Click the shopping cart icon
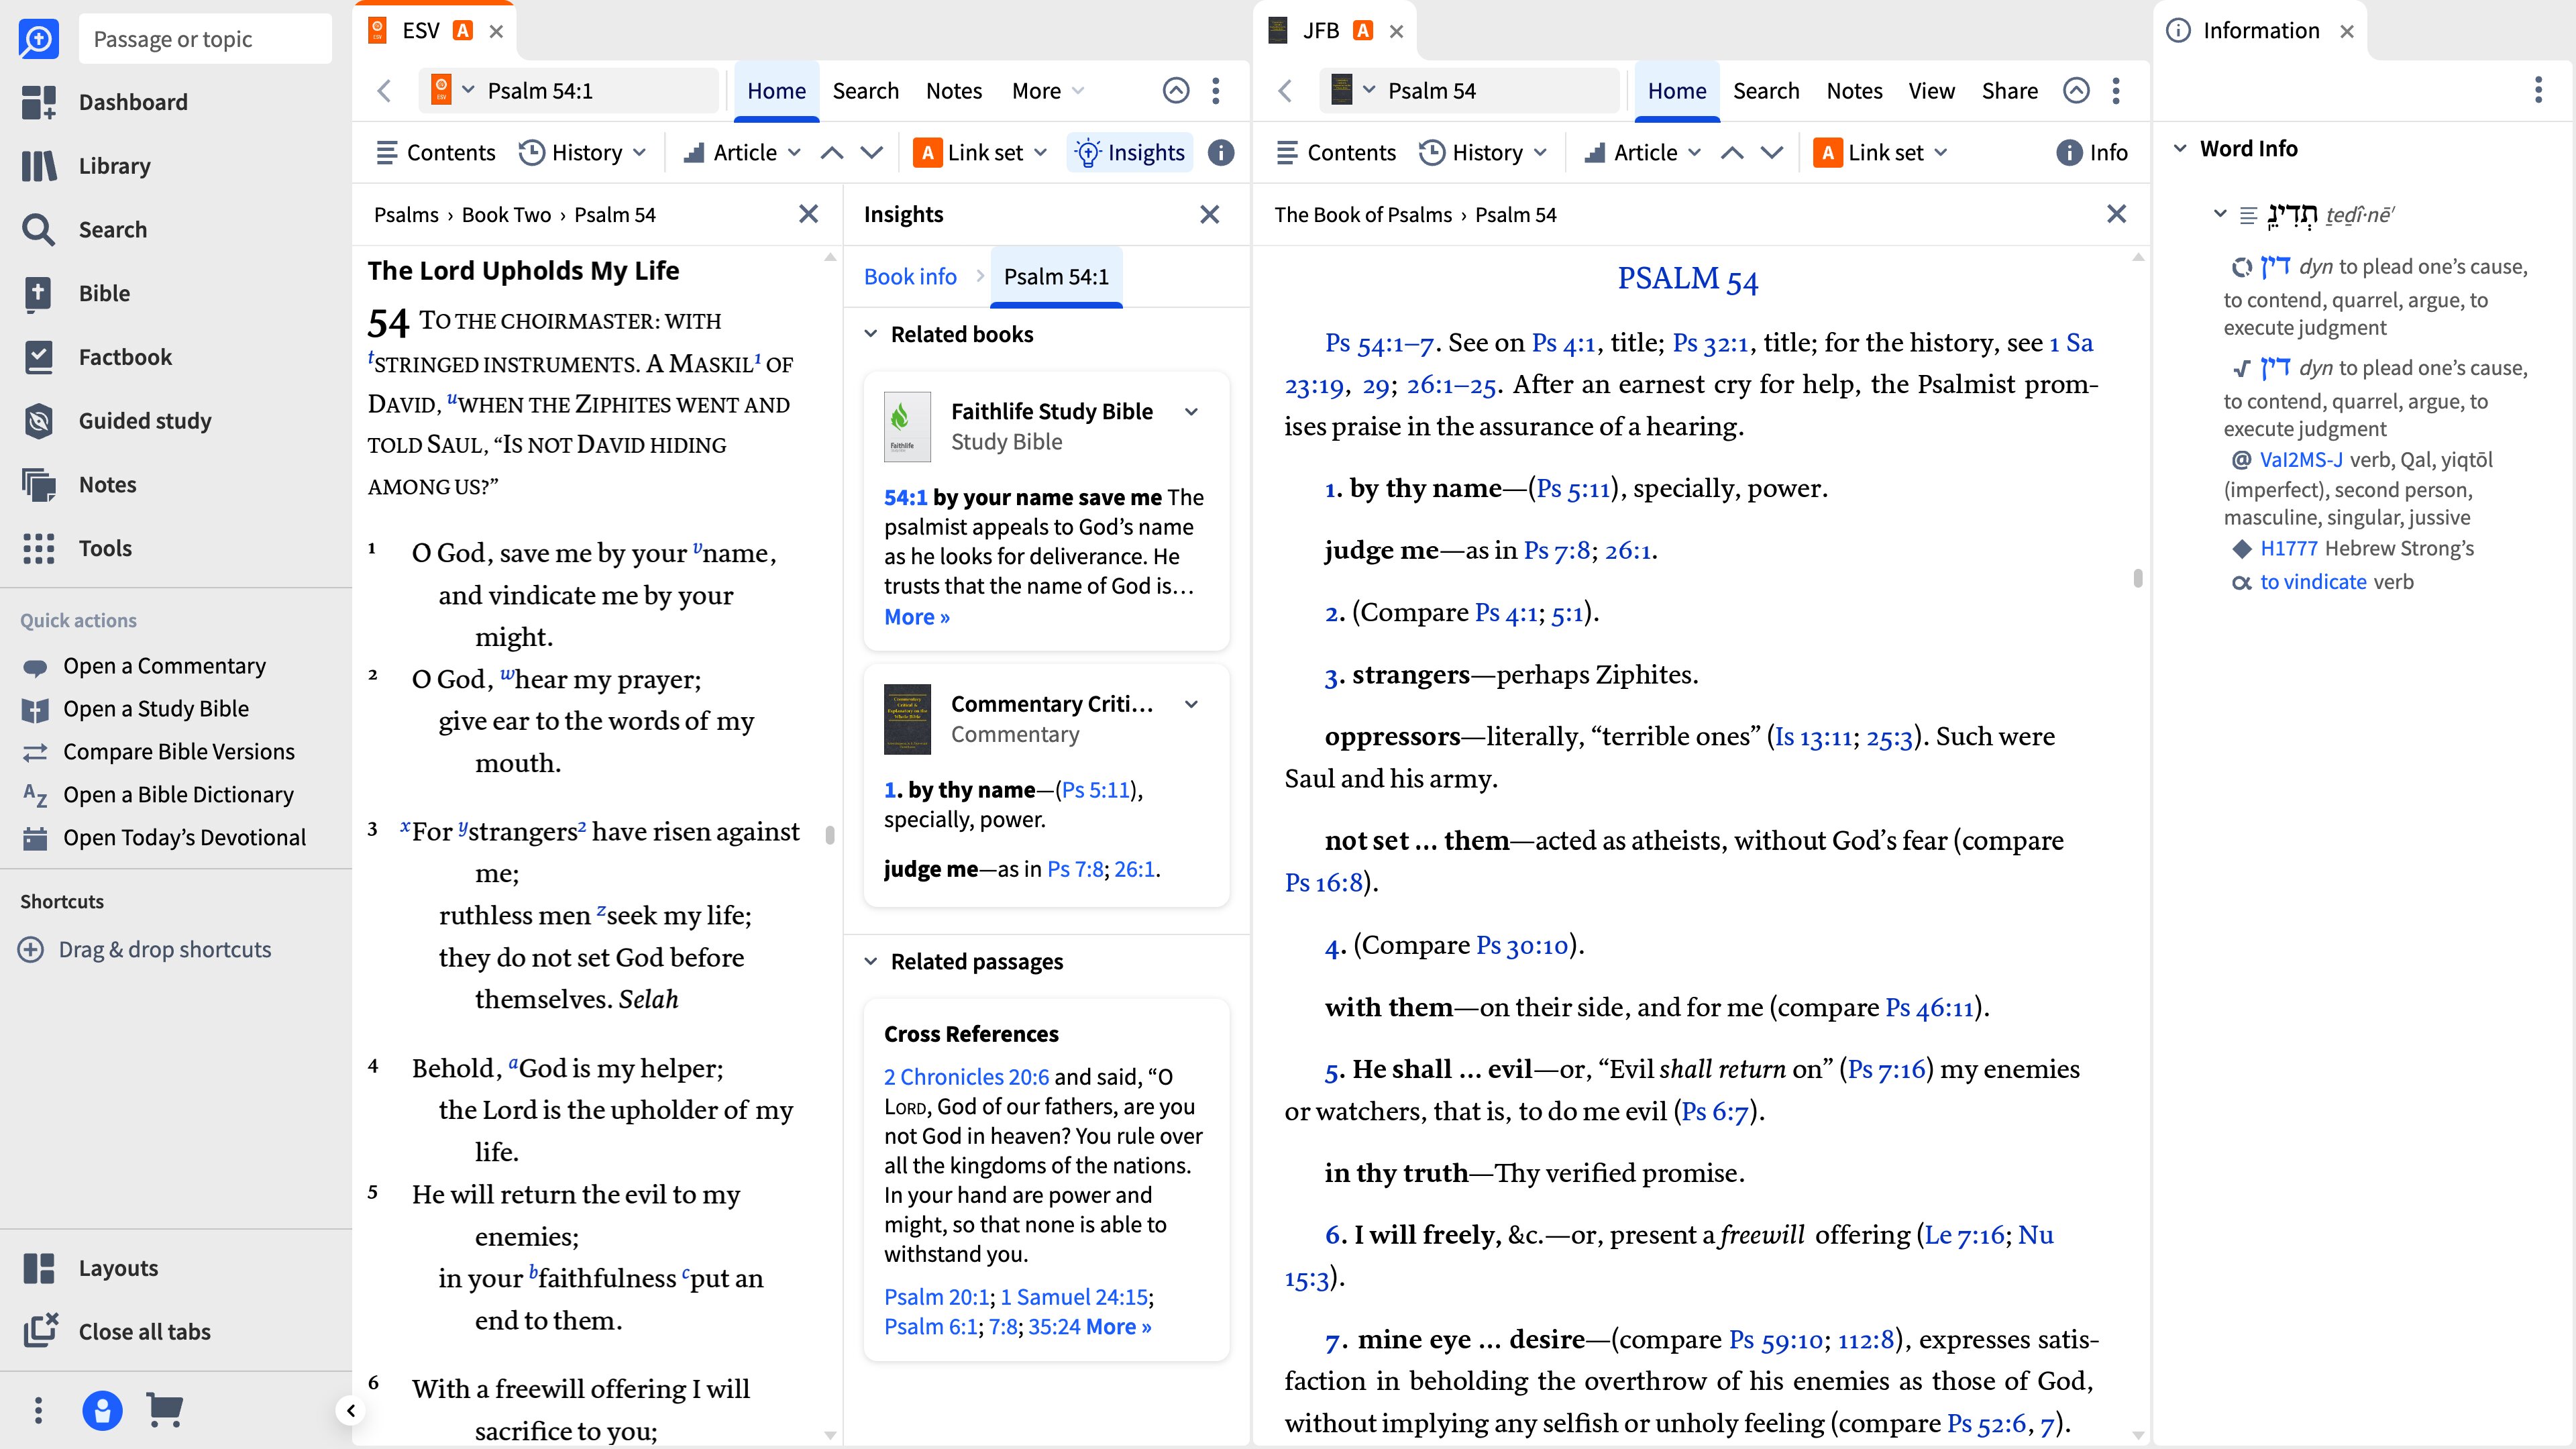 pos(164,1410)
